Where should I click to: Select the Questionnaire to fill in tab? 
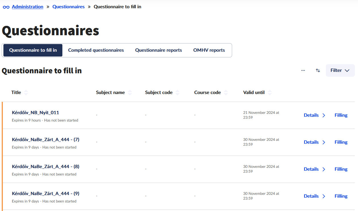pos(33,50)
